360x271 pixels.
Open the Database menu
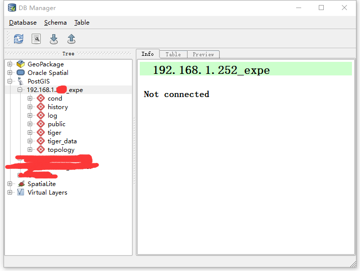pyautogui.click(x=23, y=23)
